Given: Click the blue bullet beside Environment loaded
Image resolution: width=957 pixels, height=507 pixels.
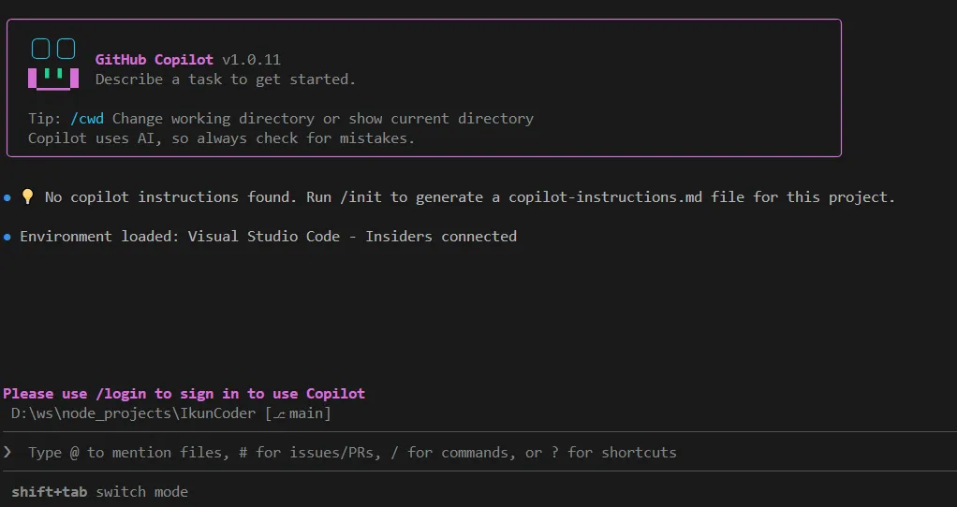Looking at the screenshot, I should point(7,237).
